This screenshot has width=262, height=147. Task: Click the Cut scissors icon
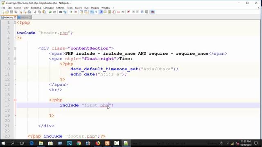coord(35,12)
